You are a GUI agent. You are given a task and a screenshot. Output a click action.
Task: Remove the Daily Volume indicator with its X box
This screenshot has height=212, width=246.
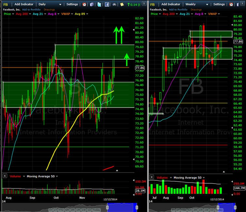(x=5, y=176)
